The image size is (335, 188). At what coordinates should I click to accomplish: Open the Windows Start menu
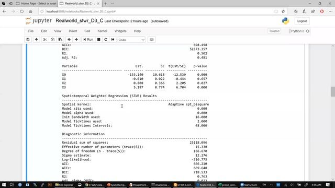[4, 185]
